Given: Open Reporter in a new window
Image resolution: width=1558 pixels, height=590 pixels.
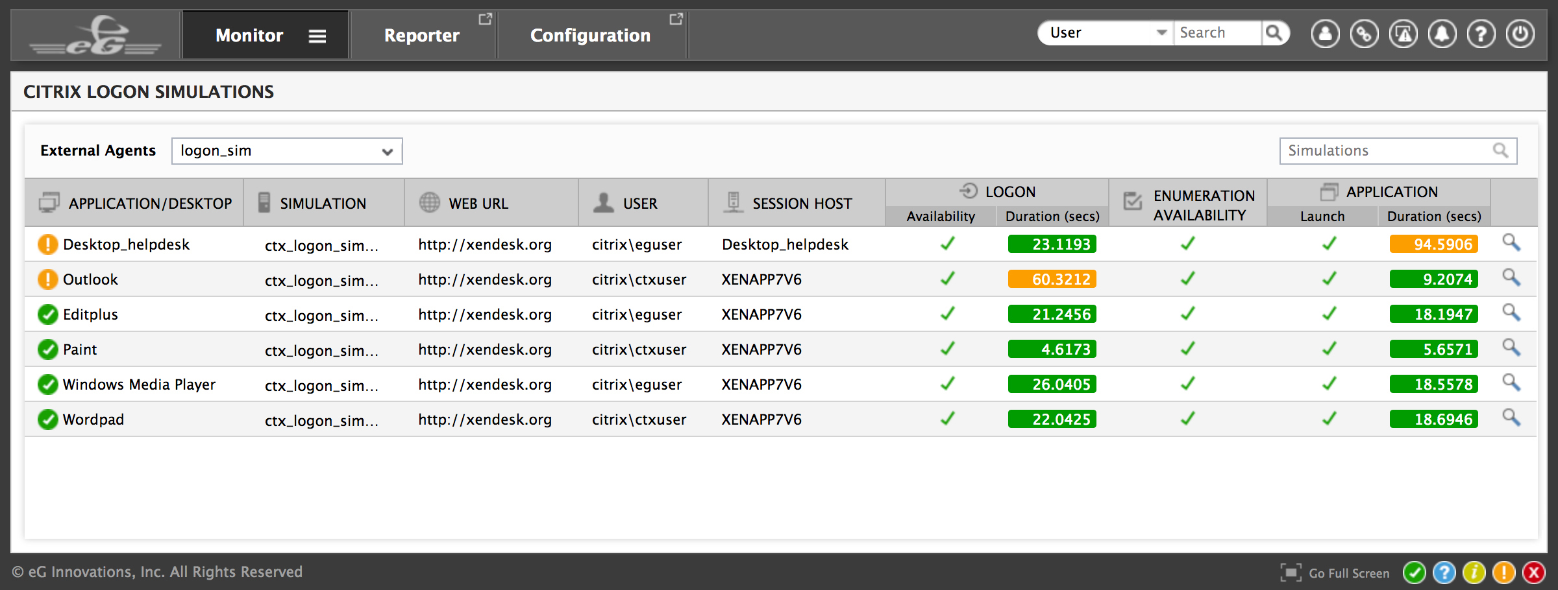Looking at the screenshot, I should (x=485, y=19).
